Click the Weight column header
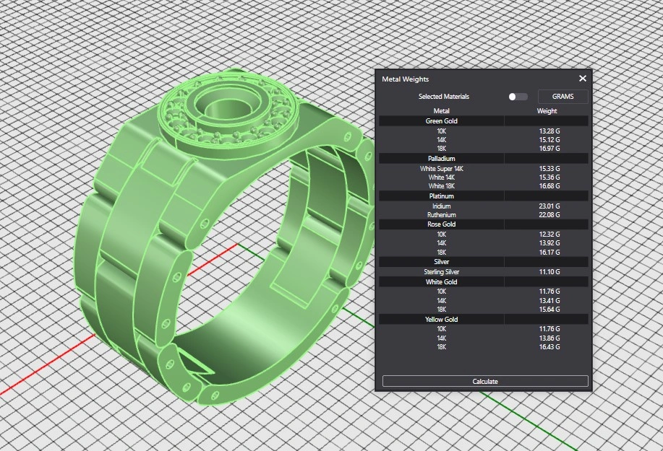The width and height of the screenshot is (663, 451). [x=547, y=111]
